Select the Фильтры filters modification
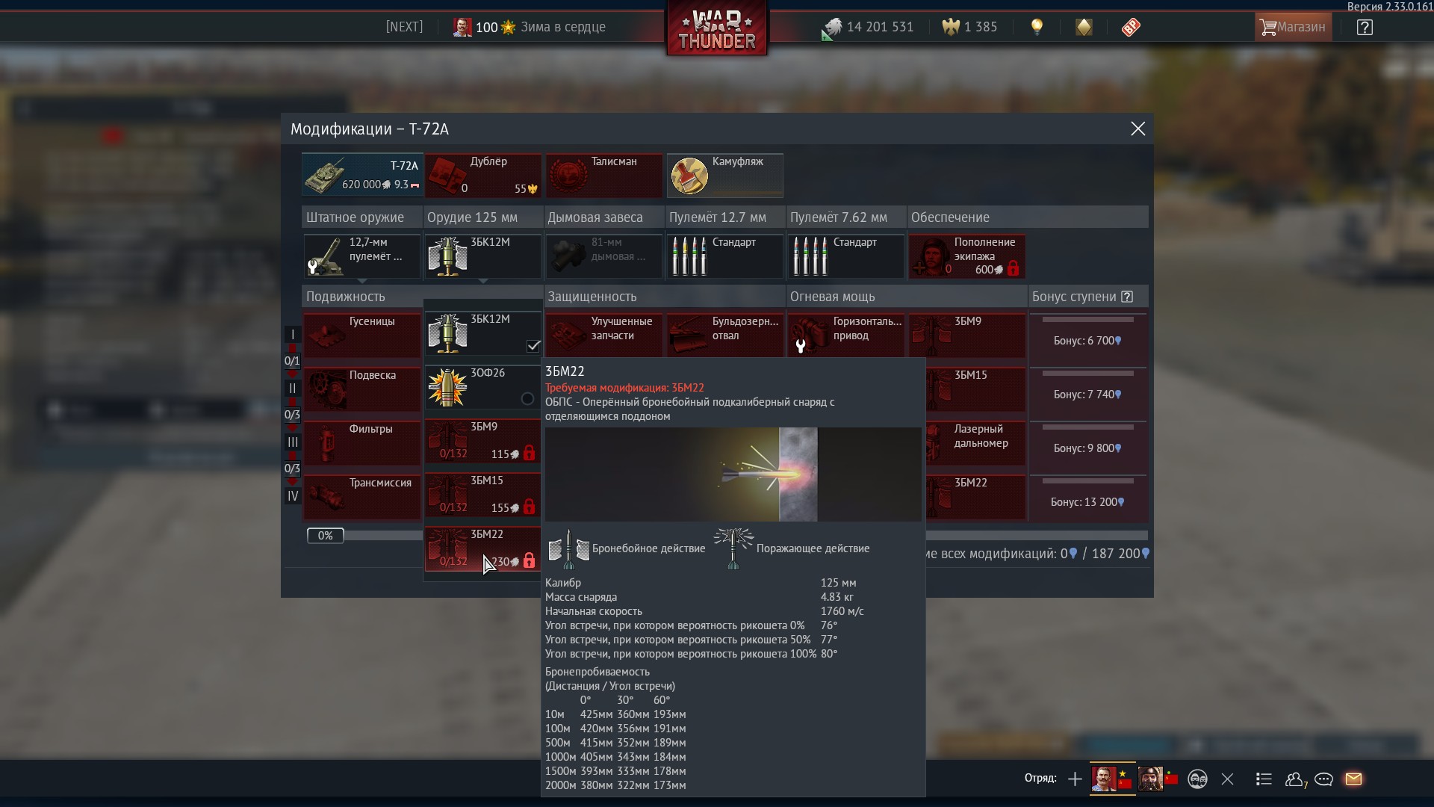 (362, 442)
